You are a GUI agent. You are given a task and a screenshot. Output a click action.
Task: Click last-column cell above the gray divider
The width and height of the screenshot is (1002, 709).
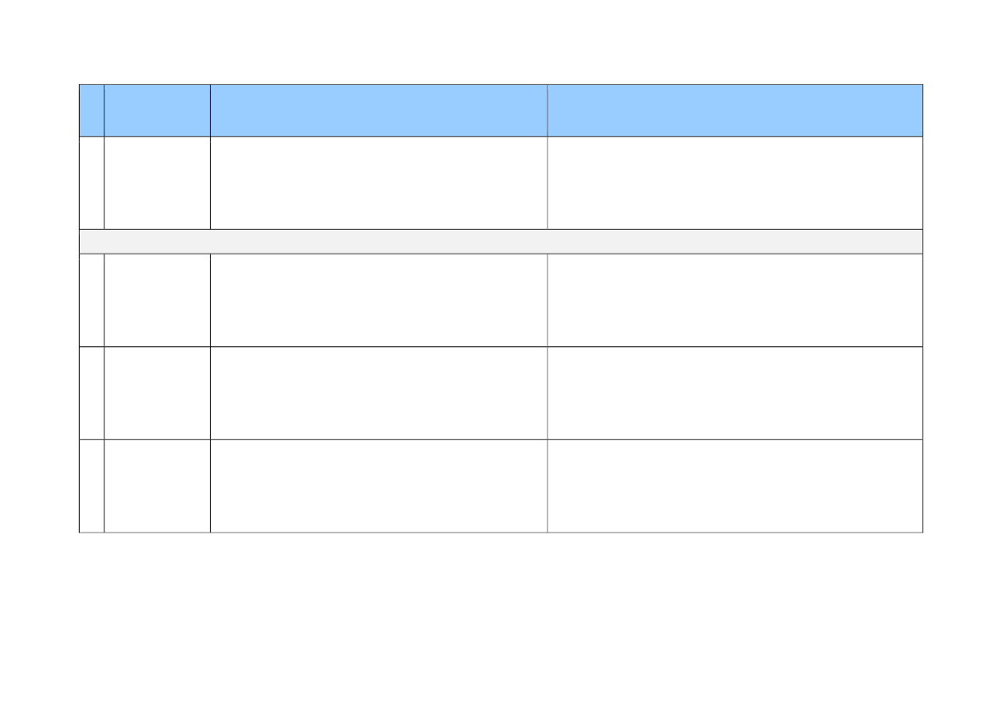click(x=735, y=183)
